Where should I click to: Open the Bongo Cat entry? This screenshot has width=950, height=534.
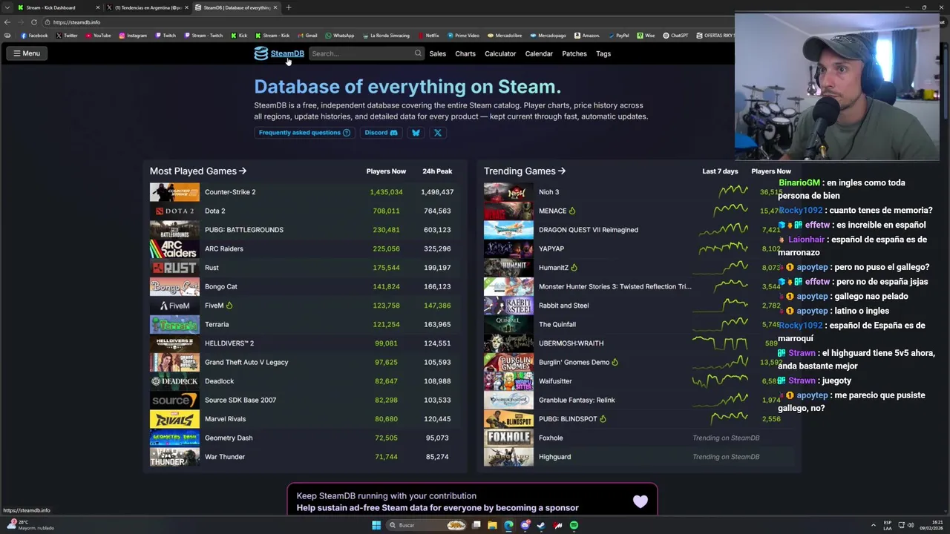[x=221, y=286]
